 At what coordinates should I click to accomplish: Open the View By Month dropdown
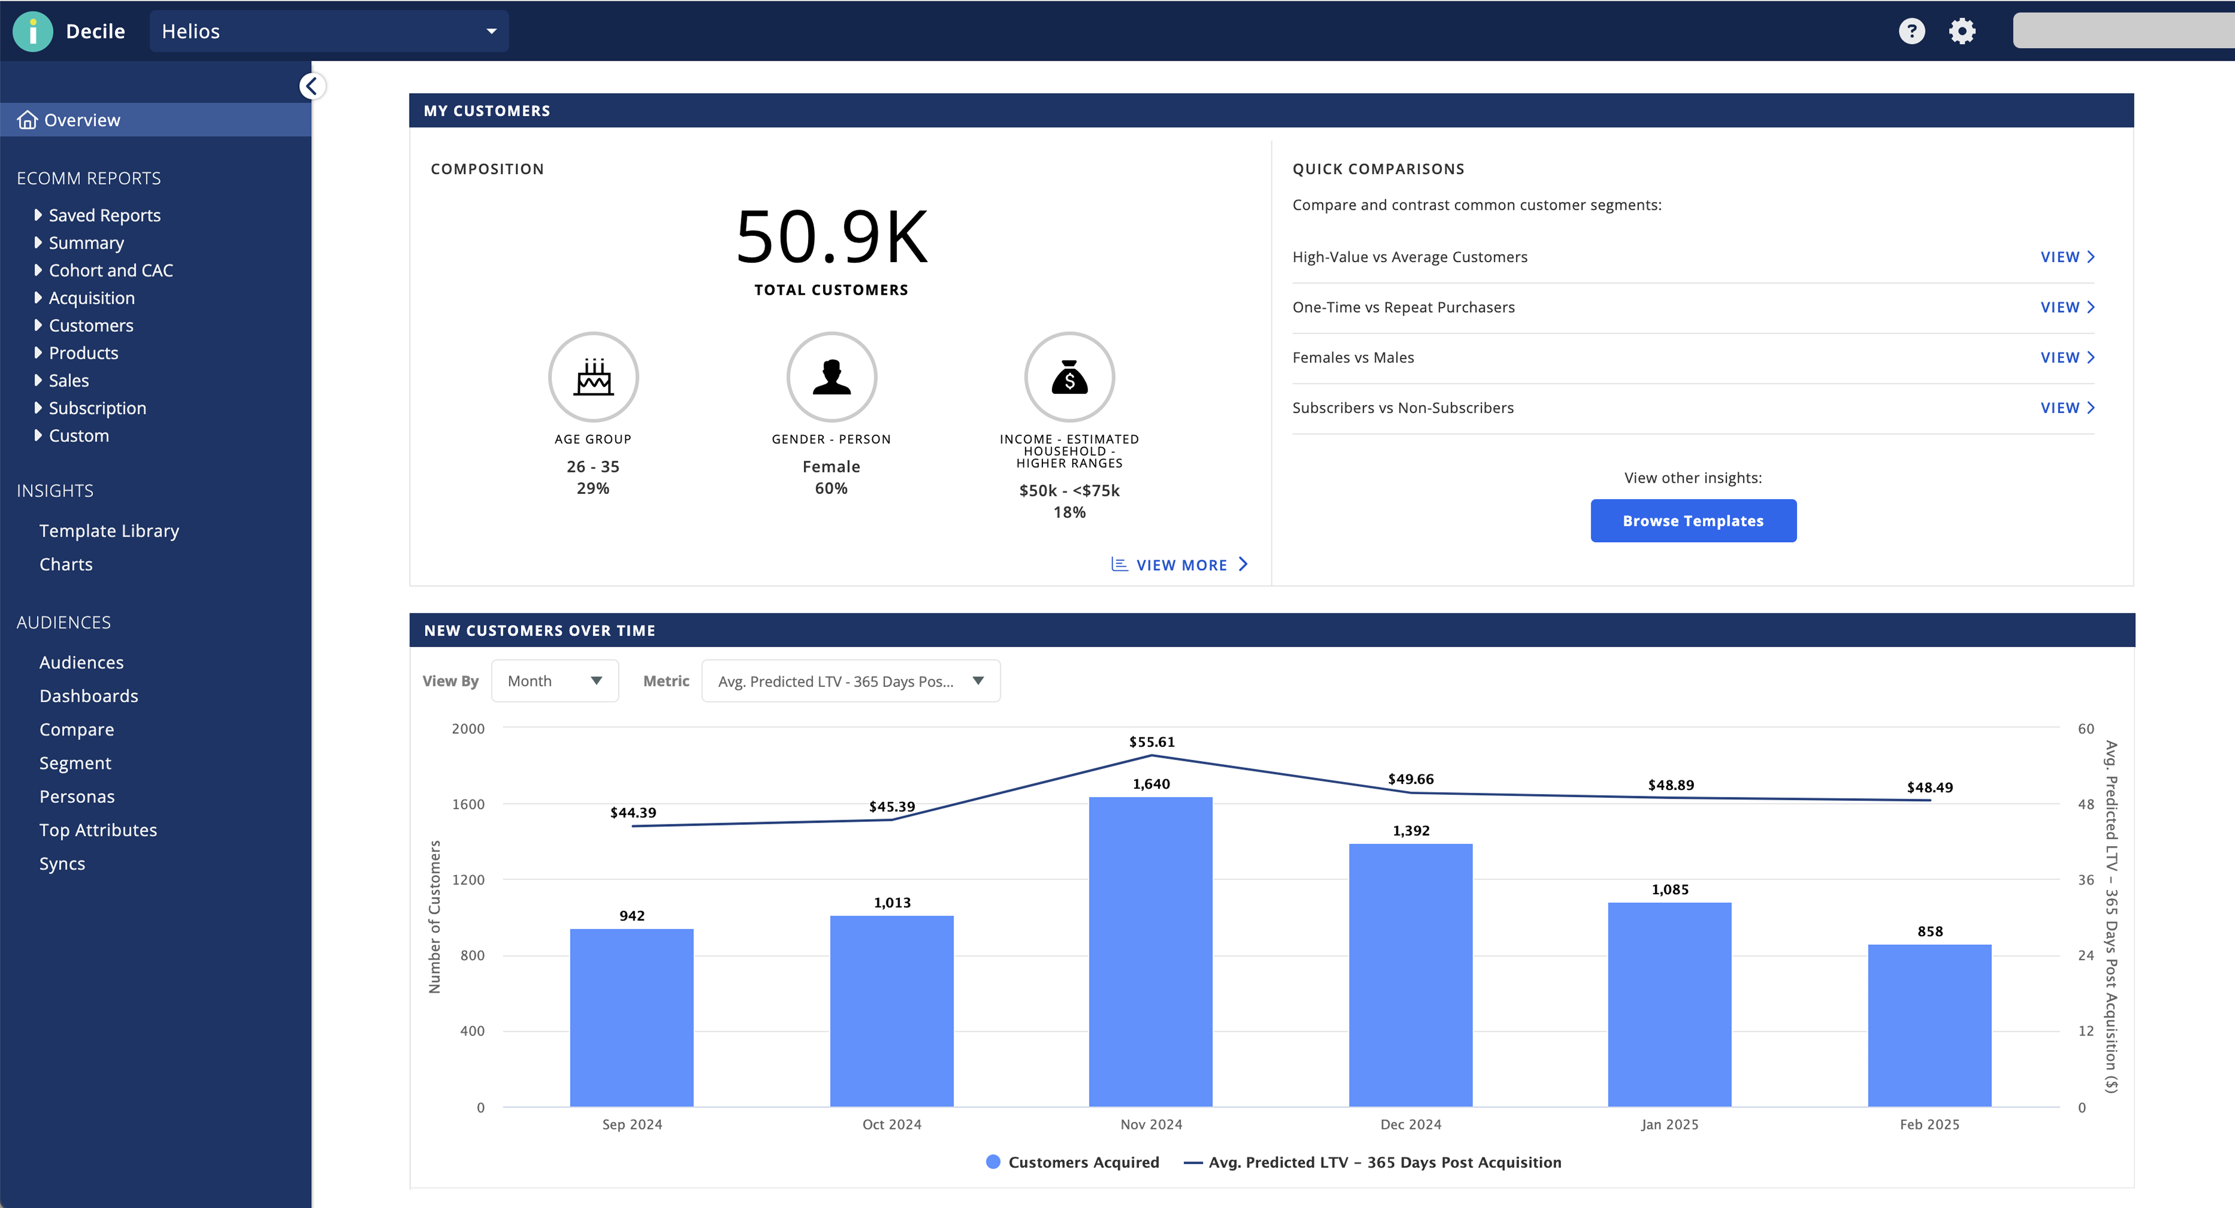(554, 681)
